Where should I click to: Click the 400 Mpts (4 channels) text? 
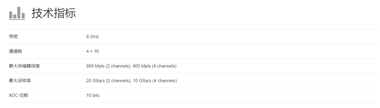click(x=155, y=66)
